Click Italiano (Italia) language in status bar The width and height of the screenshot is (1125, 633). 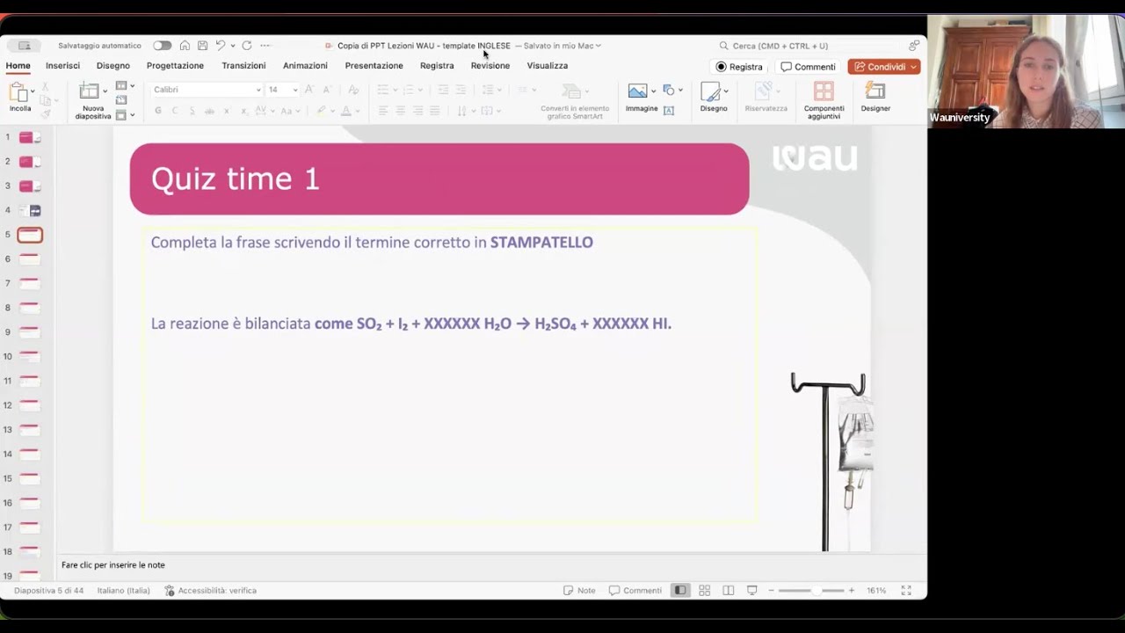coord(124,591)
